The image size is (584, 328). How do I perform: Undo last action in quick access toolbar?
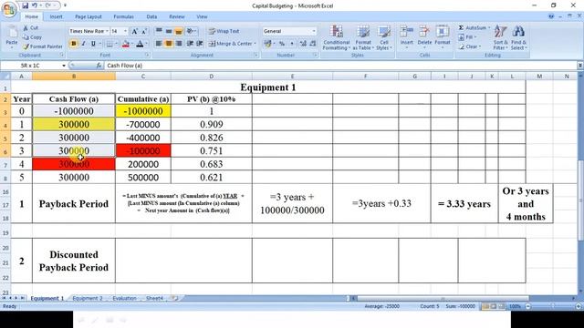[x=35, y=5]
